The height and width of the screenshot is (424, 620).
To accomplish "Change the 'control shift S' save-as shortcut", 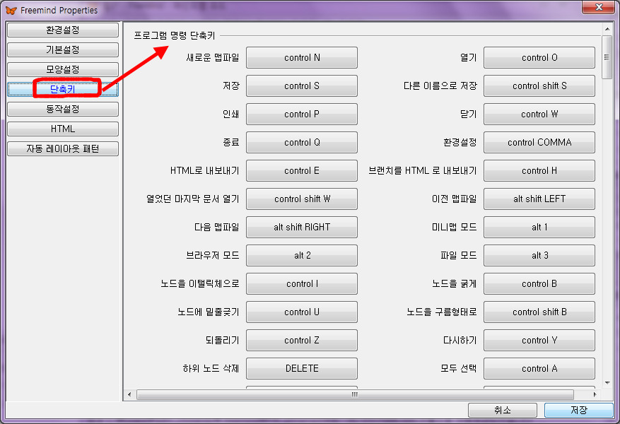I will click(539, 86).
